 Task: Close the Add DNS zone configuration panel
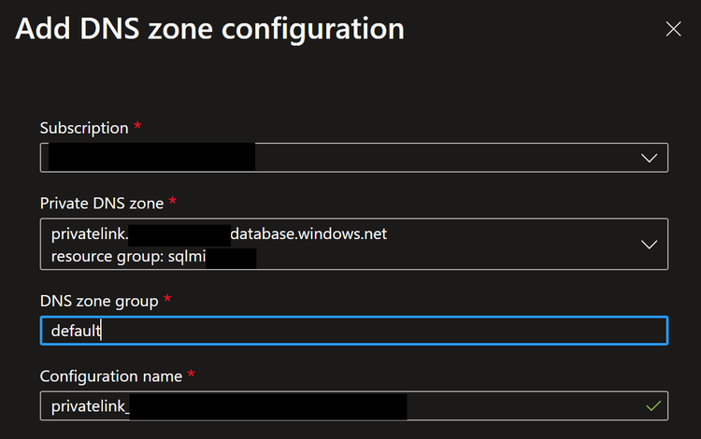[673, 29]
